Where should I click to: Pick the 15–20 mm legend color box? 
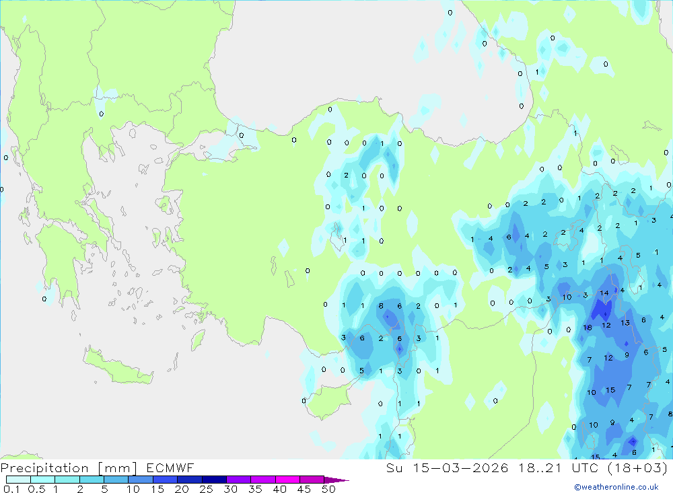click(165, 480)
